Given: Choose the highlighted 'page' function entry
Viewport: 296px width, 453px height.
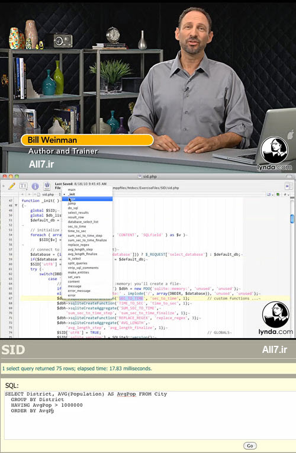Looking at the screenshot, I should pyautogui.click(x=87, y=199).
